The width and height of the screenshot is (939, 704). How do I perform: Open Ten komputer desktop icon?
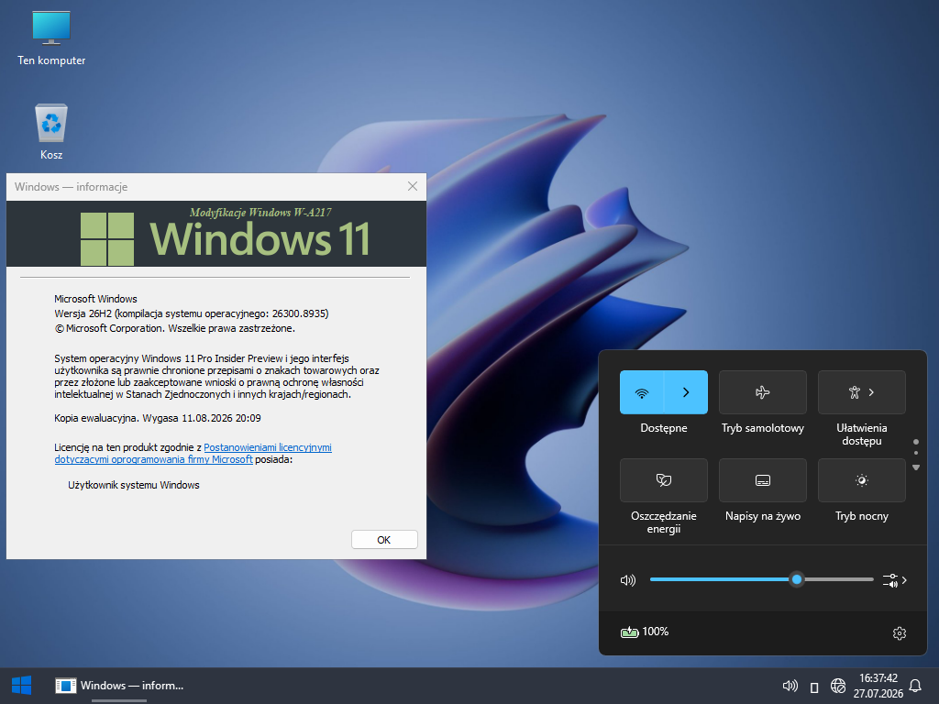51,38
